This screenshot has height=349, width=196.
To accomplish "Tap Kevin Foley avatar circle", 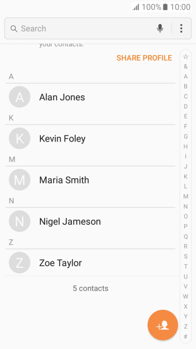I will click(x=20, y=138).
